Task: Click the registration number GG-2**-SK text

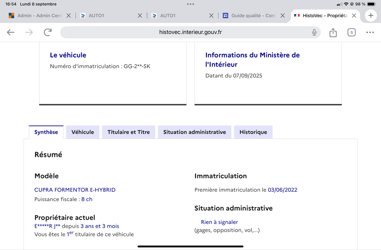Action: 137,66
